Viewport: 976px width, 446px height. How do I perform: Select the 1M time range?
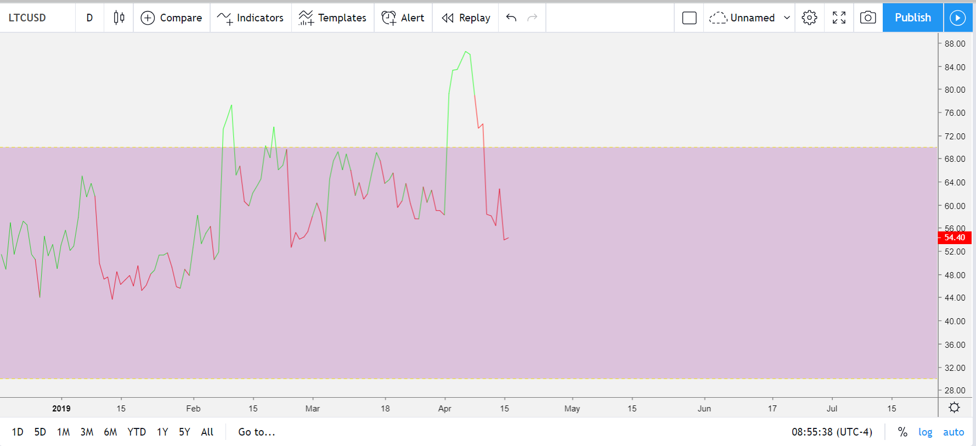click(x=63, y=432)
